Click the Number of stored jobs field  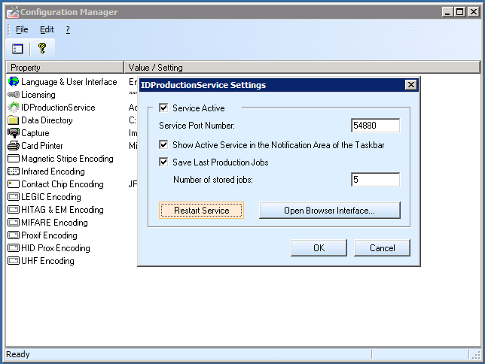click(374, 180)
